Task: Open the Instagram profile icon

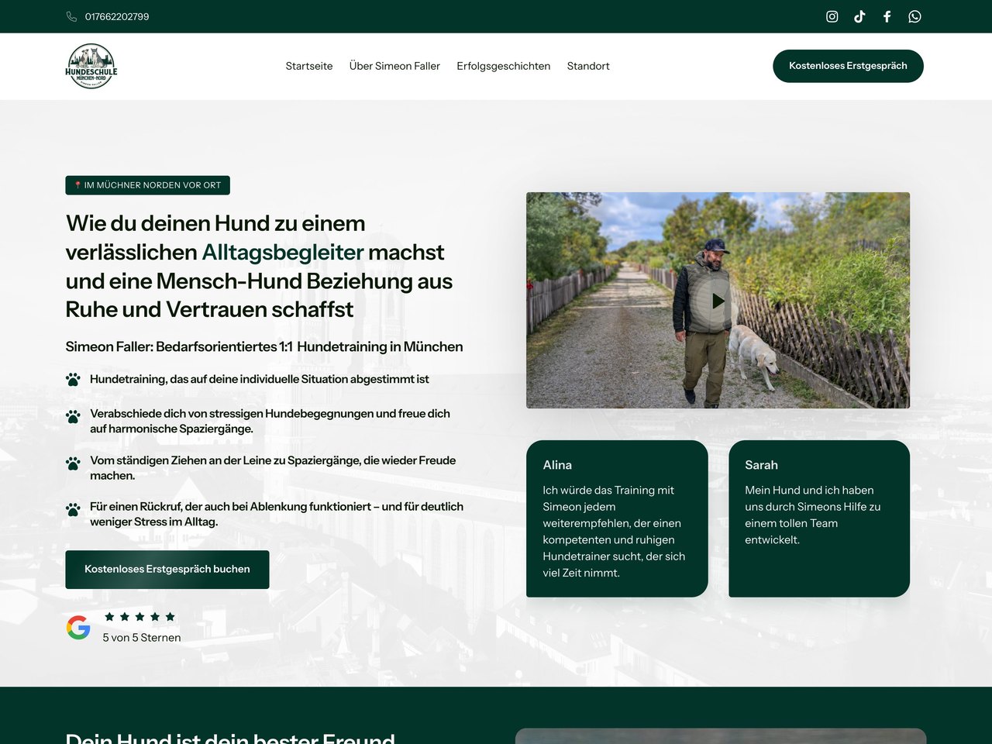Action: click(x=832, y=16)
